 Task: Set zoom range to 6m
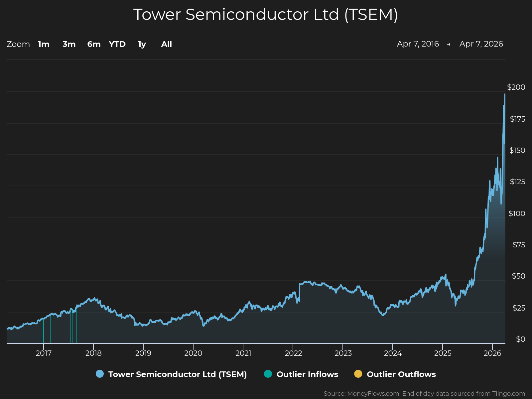coord(94,44)
